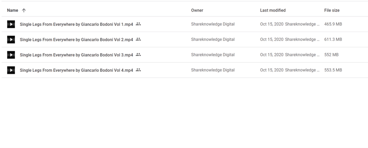Click the shared people icon beside Vol 1.mp4

pyautogui.click(x=138, y=24)
